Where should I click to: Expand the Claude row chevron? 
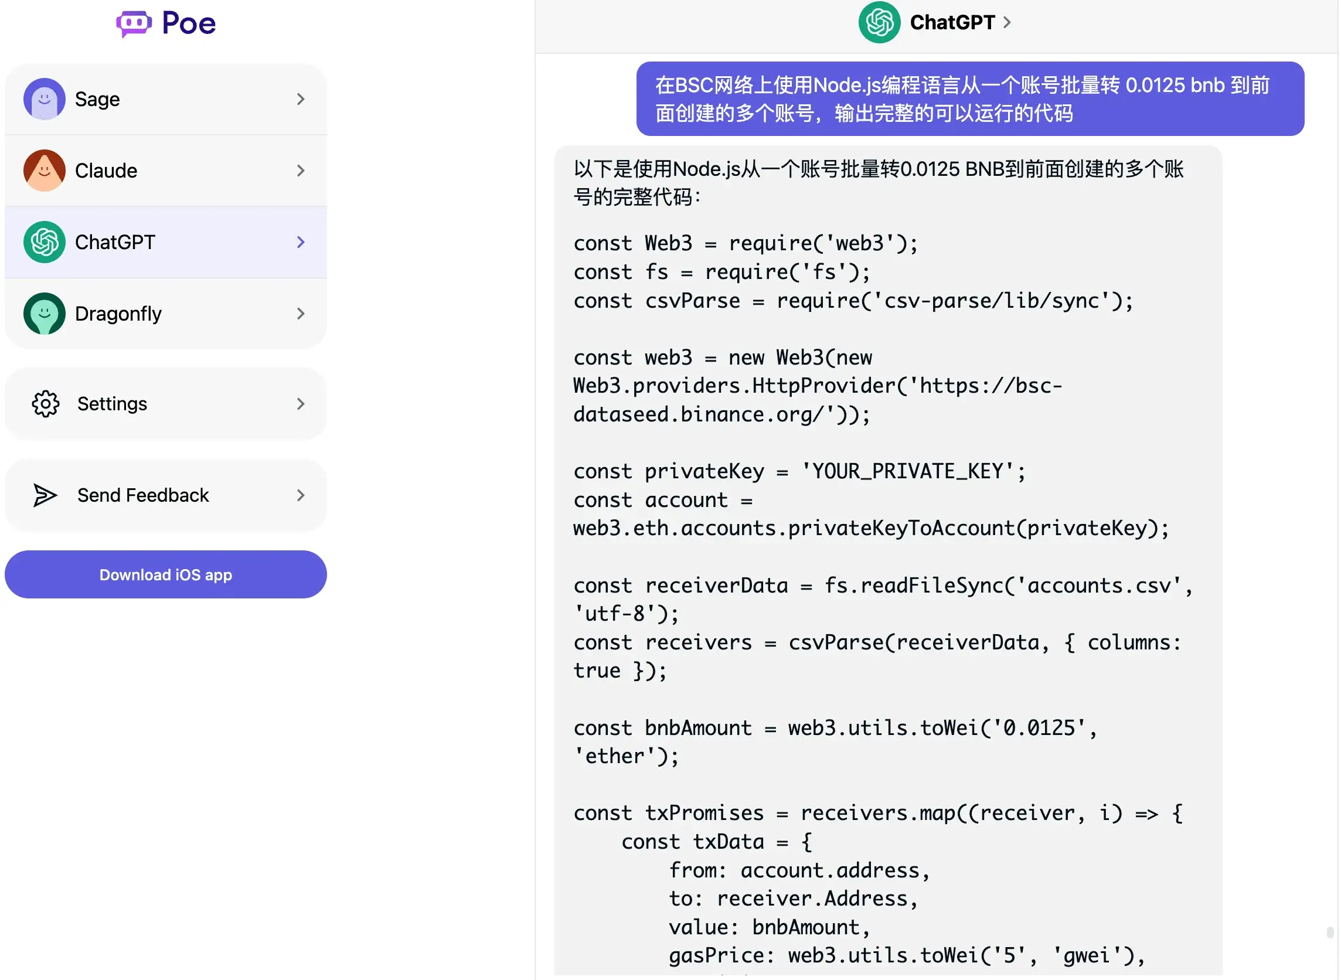(x=301, y=171)
